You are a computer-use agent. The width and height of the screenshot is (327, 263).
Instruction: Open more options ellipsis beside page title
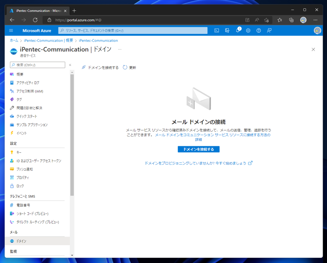120,50
